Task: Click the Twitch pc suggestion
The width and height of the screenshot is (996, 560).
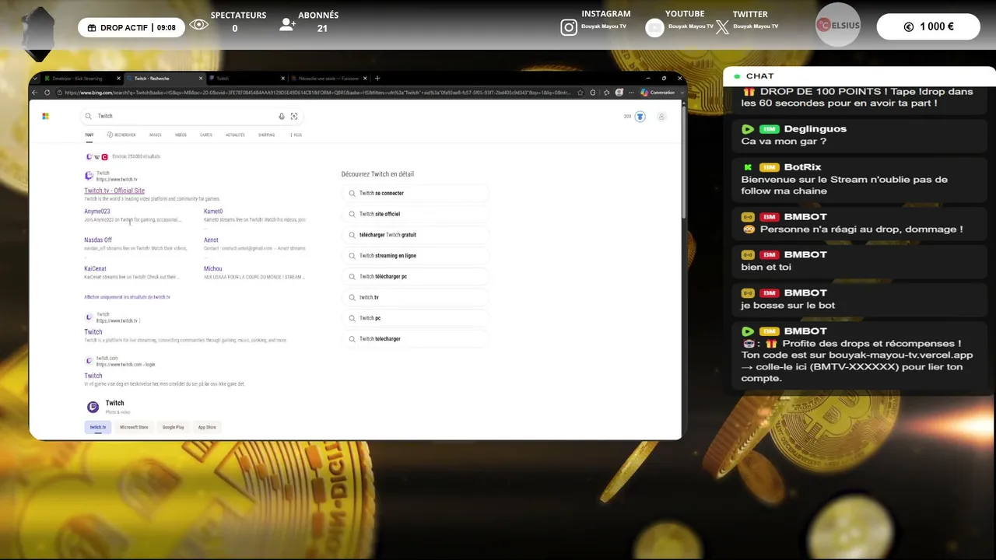Action: (415, 318)
